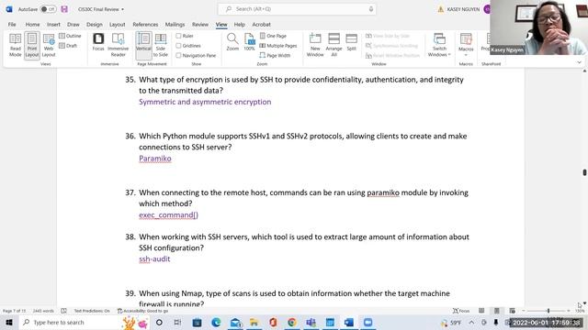Switch to the Home tab
588x330 pixels.
tap(33, 25)
